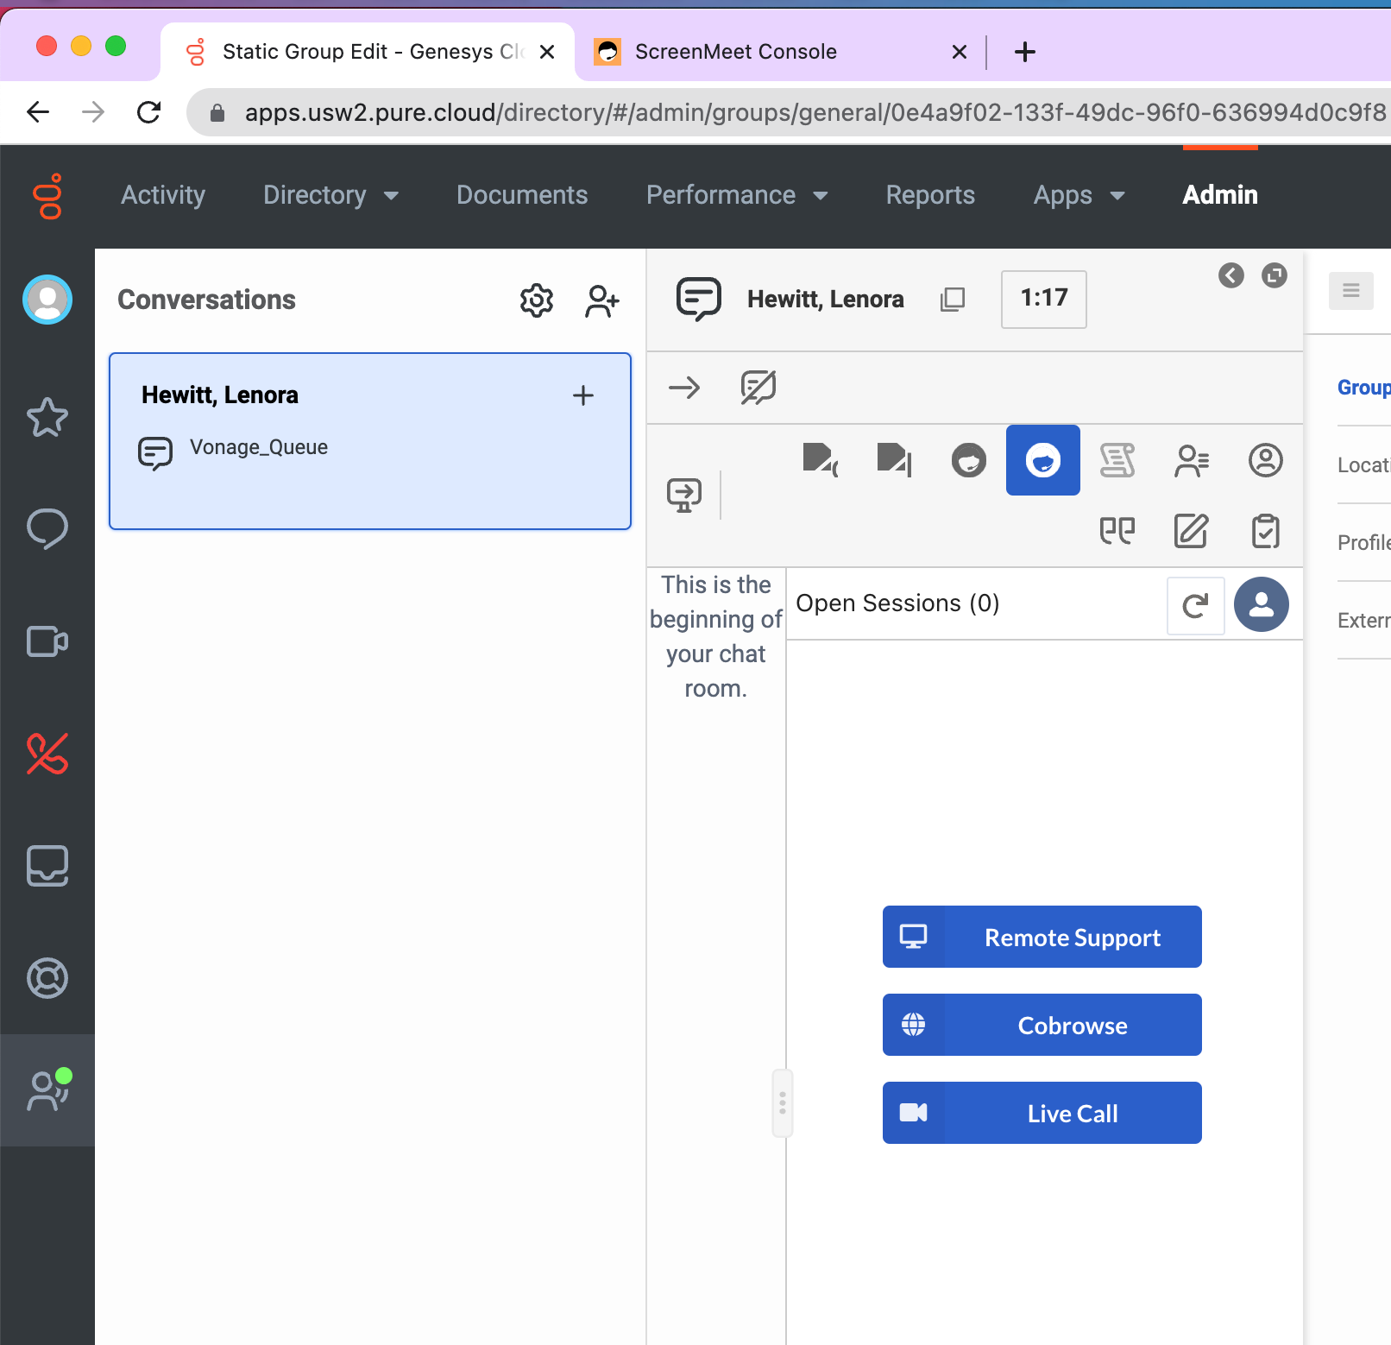Click the Vonage_Queue label
The height and width of the screenshot is (1345, 1391).
[x=259, y=447]
